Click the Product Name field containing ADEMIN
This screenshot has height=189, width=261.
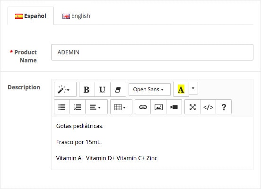(152, 52)
